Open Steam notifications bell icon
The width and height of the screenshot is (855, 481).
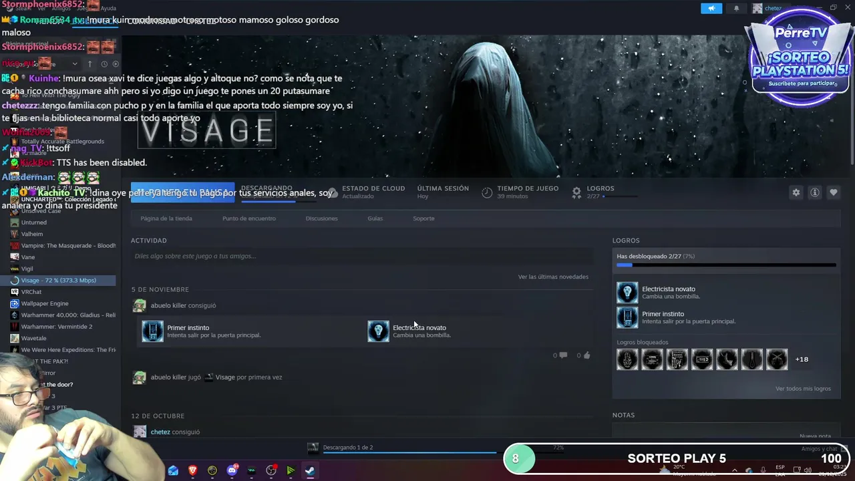tap(736, 8)
